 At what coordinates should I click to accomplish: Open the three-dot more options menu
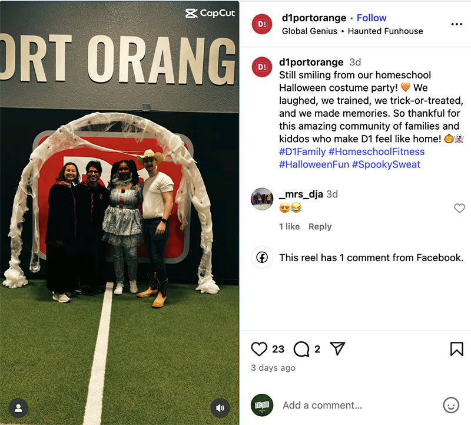pyautogui.click(x=457, y=24)
